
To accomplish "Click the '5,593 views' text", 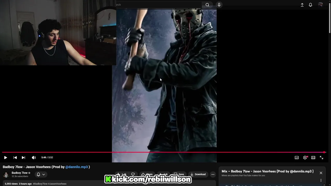I will [11, 184].
